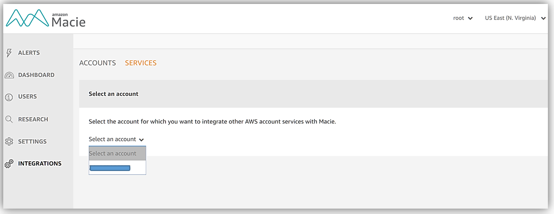Select the Integrations sidebar item
554x214 pixels.
39,163
